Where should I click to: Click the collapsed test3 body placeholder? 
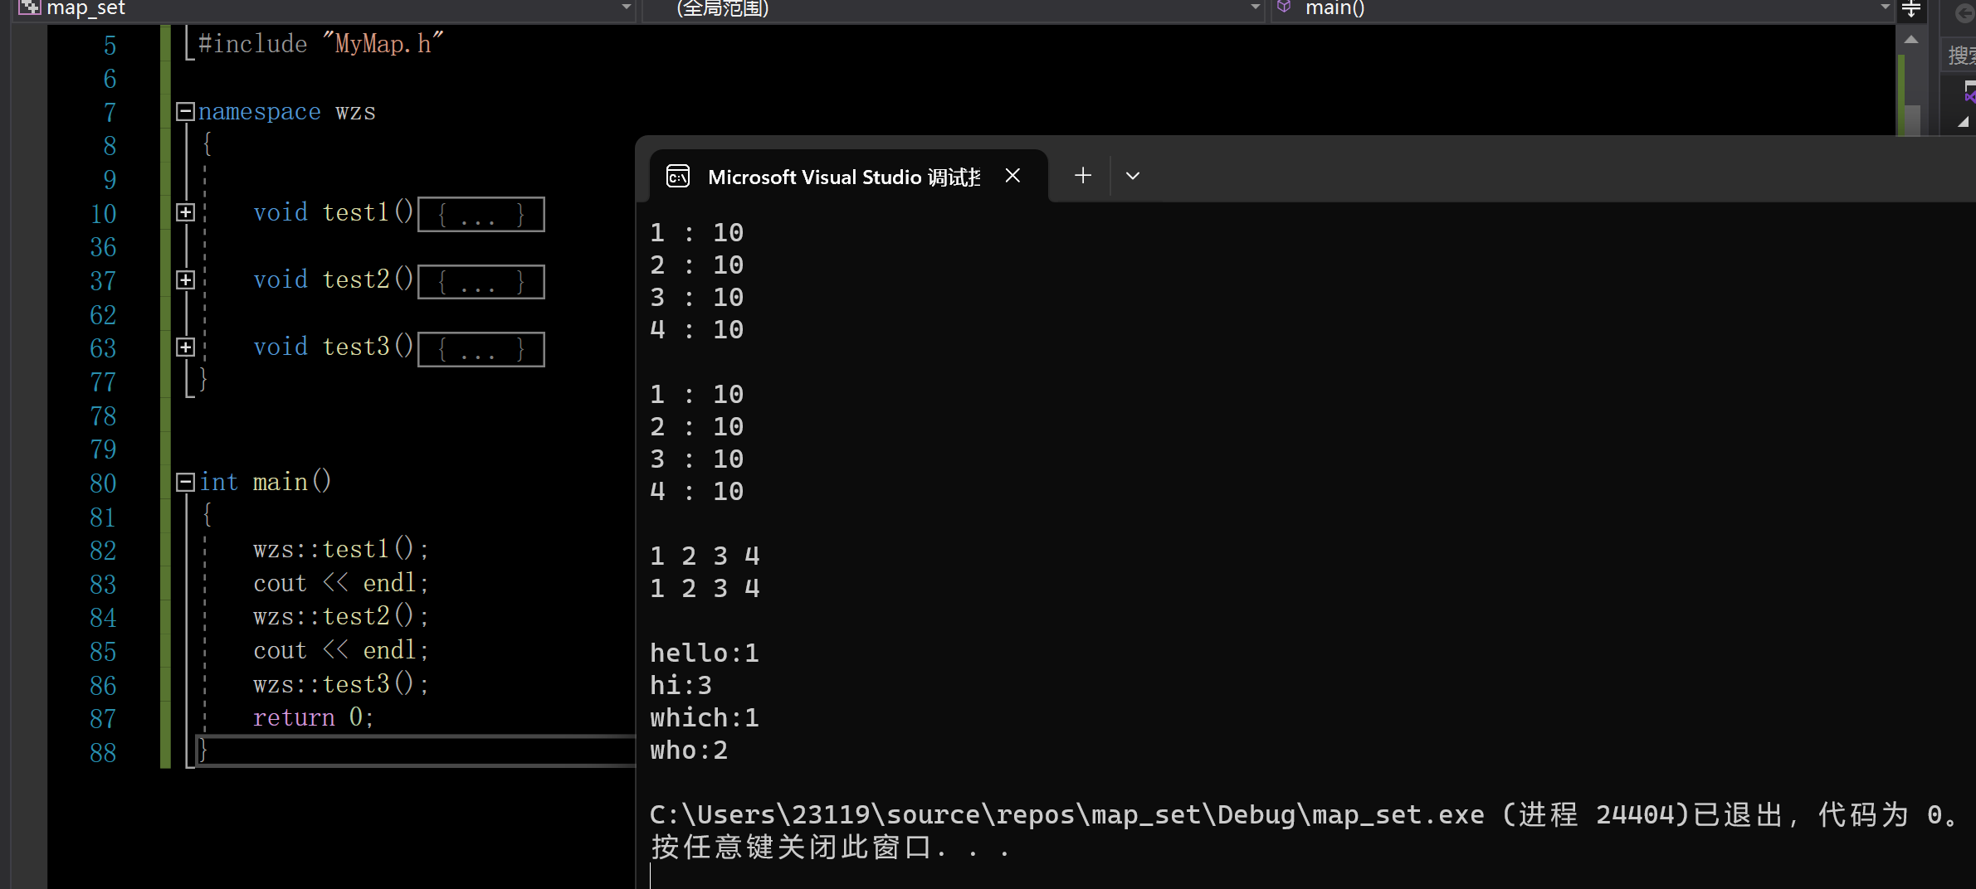coord(481,349)
